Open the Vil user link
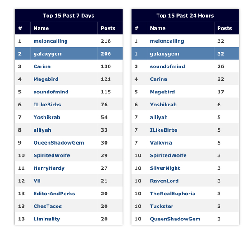The image size is (242, 238). [37, 181]
